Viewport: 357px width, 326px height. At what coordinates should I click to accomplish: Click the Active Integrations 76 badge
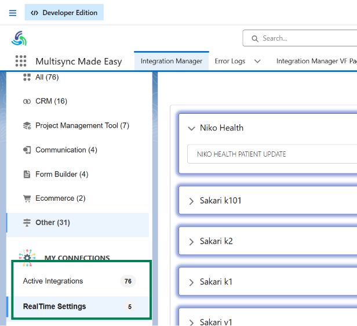click(128, 281)
